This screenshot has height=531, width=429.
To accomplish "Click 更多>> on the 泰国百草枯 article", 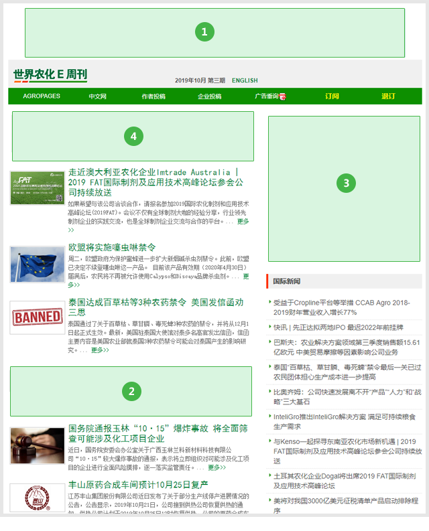I will [100, 350].
